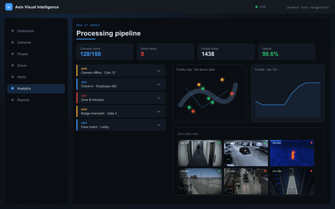335x209 pixels.
Task: Open the CAM-004 perimeter fence feed
Action: (200, 181)
